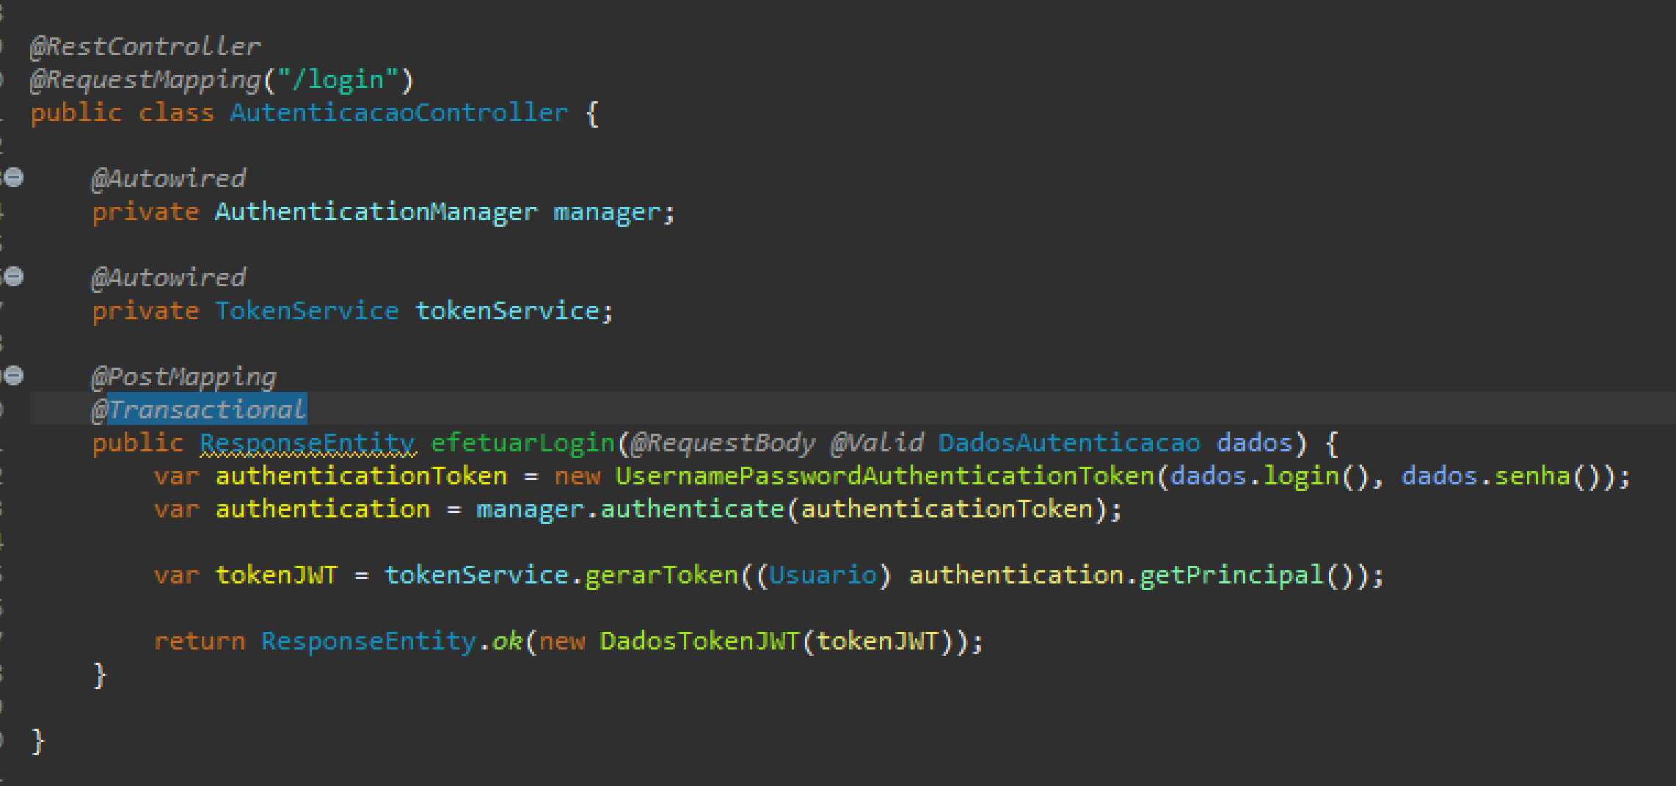Click authentication variable declaration
Screen dimensions: 1676x786
pos(322,509)
